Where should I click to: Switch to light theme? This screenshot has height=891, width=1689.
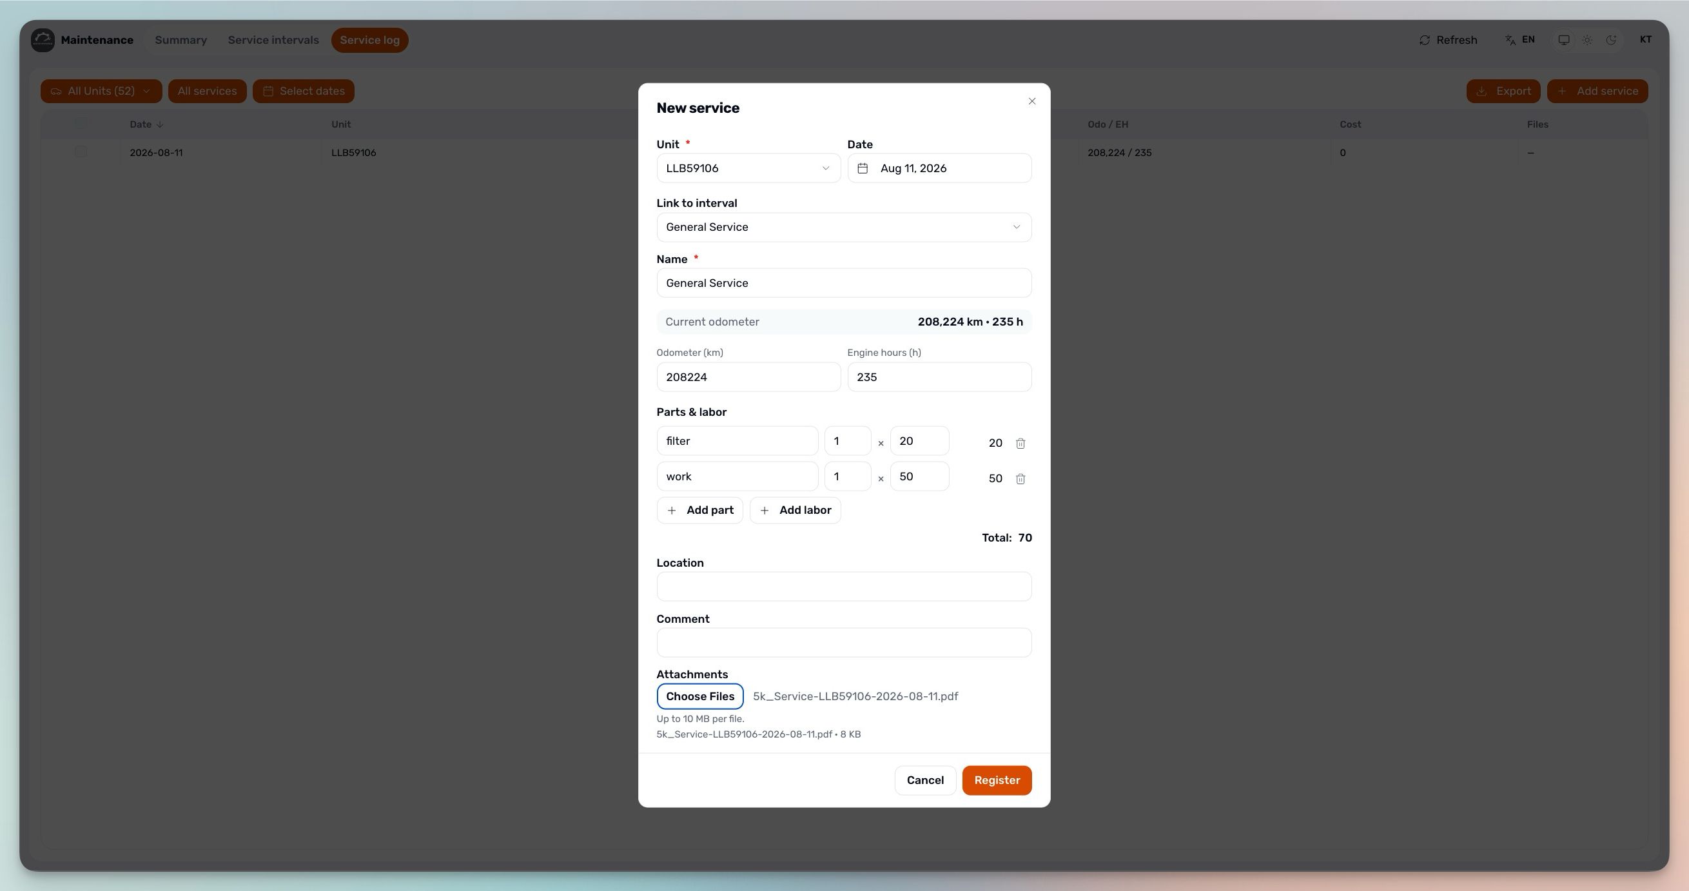[1587, 40]
